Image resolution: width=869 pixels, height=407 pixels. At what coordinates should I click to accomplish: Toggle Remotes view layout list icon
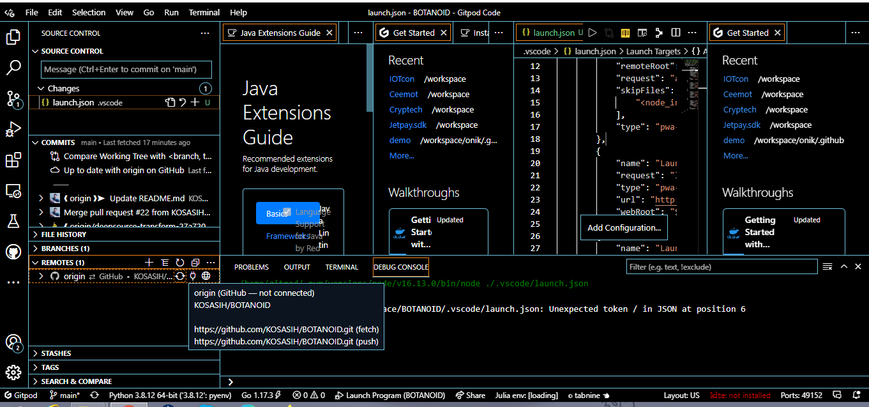(x=165, y=263)
